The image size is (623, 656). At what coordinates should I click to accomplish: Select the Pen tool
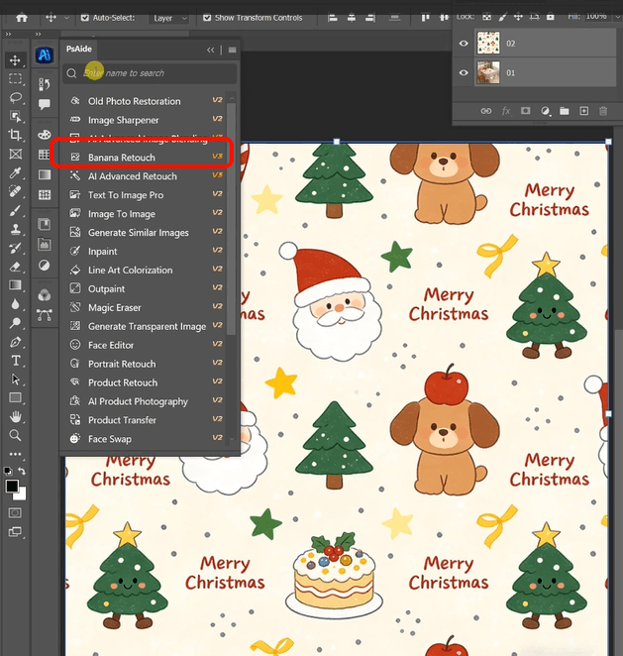coord(15,342)
